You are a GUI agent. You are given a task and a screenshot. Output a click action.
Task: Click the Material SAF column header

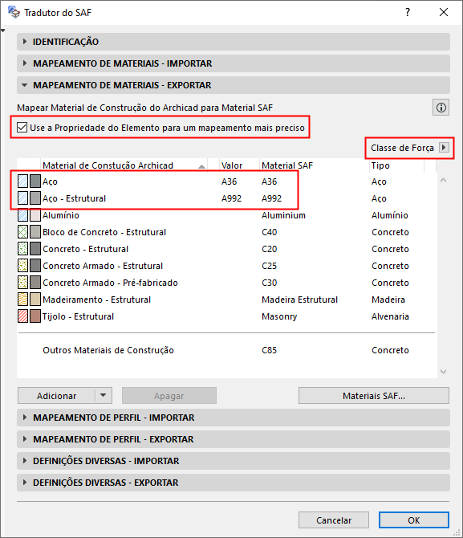(x=314, y=165)
